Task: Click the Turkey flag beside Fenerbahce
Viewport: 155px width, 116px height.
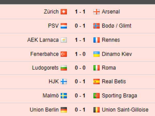Action: [64, 54]
